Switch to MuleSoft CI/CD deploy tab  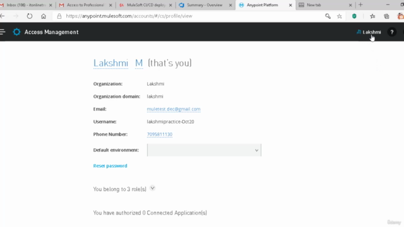point(146,5)
